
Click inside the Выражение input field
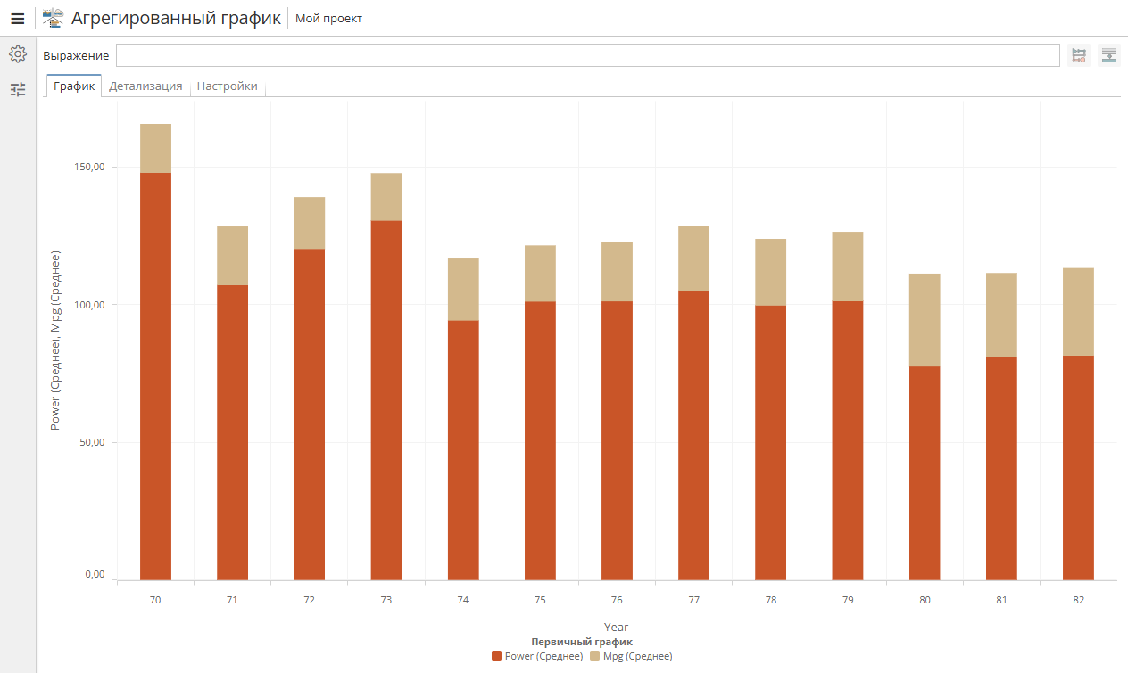(x=589, y=54)
